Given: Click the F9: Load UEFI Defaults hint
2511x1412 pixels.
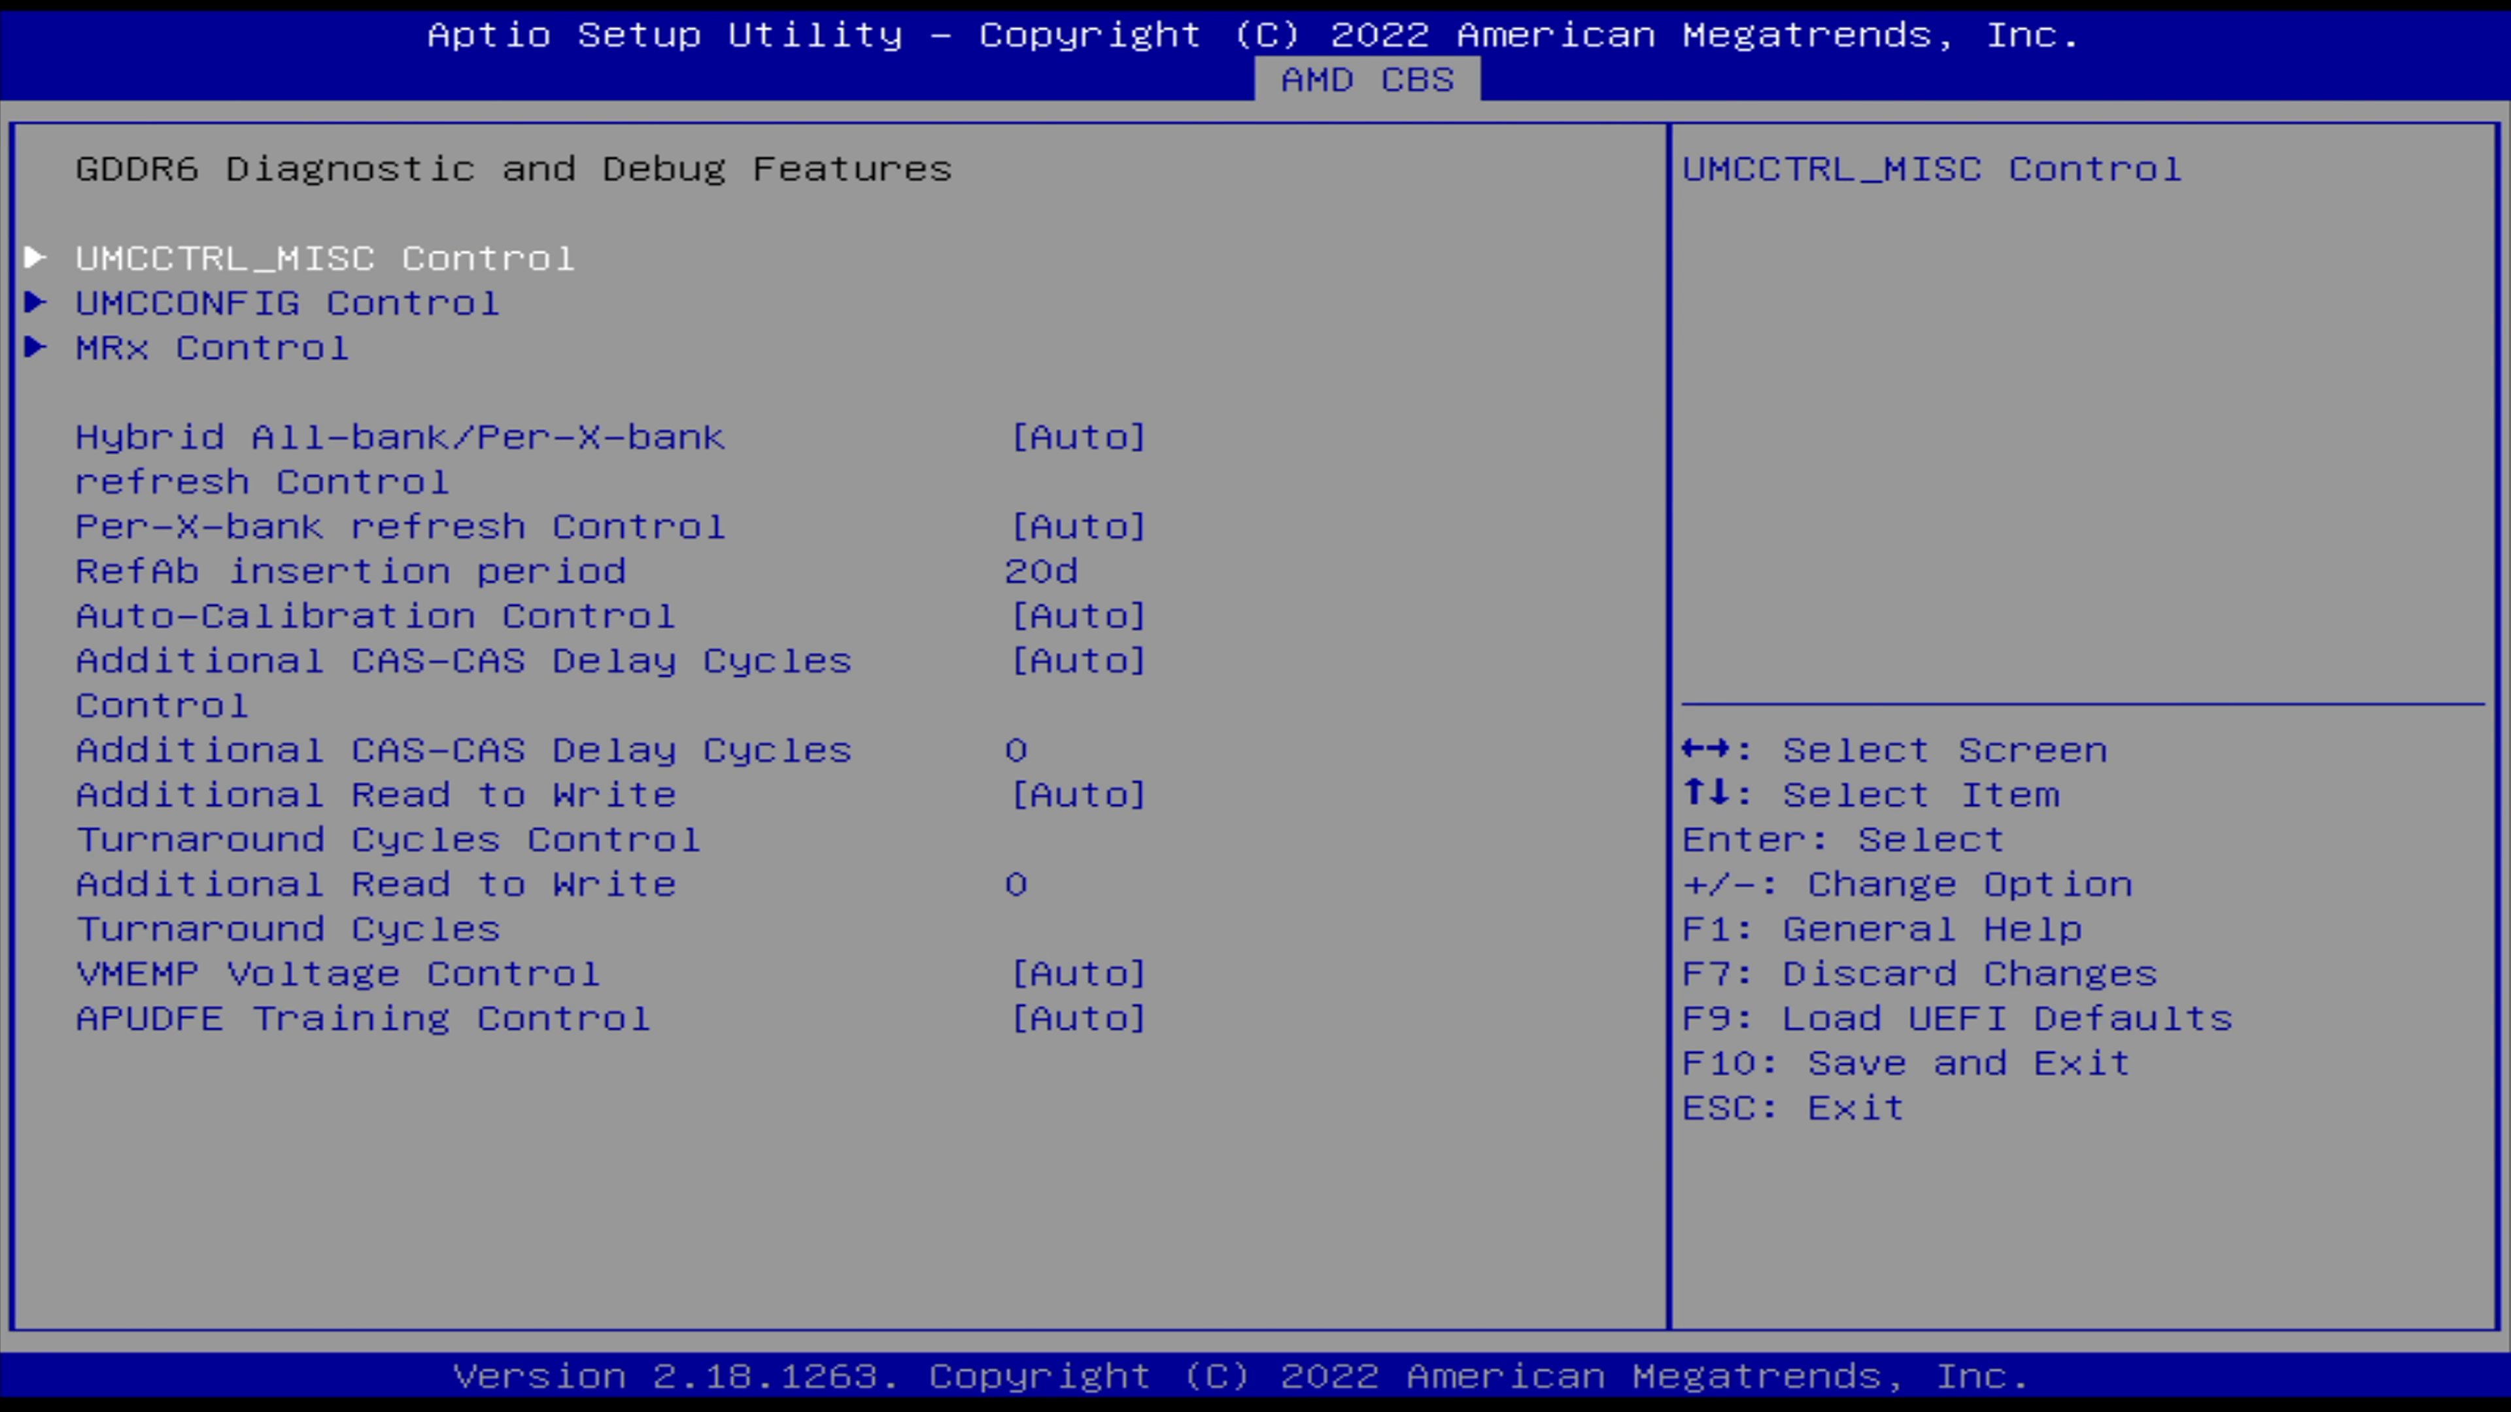Looking at the screenshot, I should (x=1957, y=1019).
